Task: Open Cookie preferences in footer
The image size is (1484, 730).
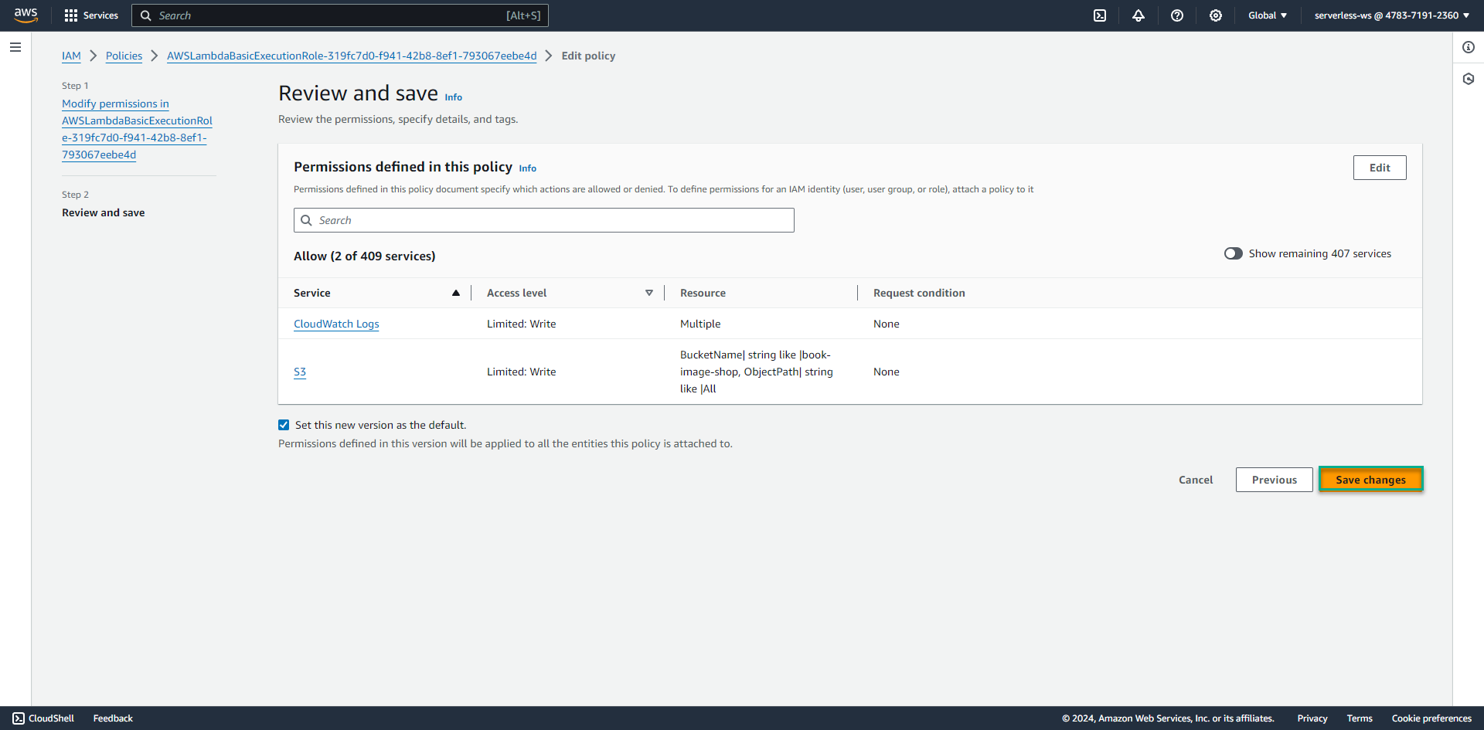Action: (x=1431, y=718)
